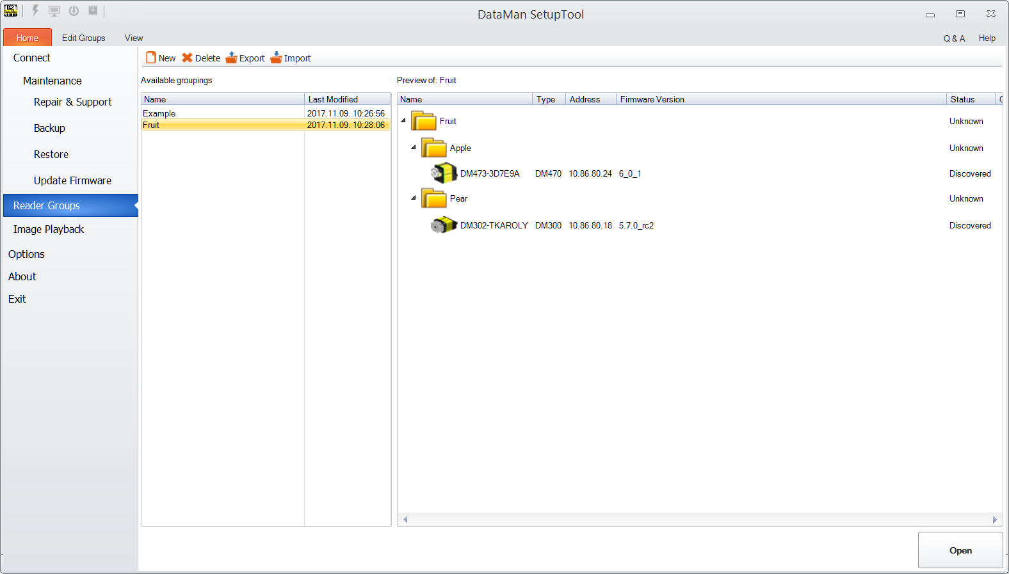Collapse the Apple folder node
The height and width of the screenshot is (574, 1009).
click(x=414, y=147)
